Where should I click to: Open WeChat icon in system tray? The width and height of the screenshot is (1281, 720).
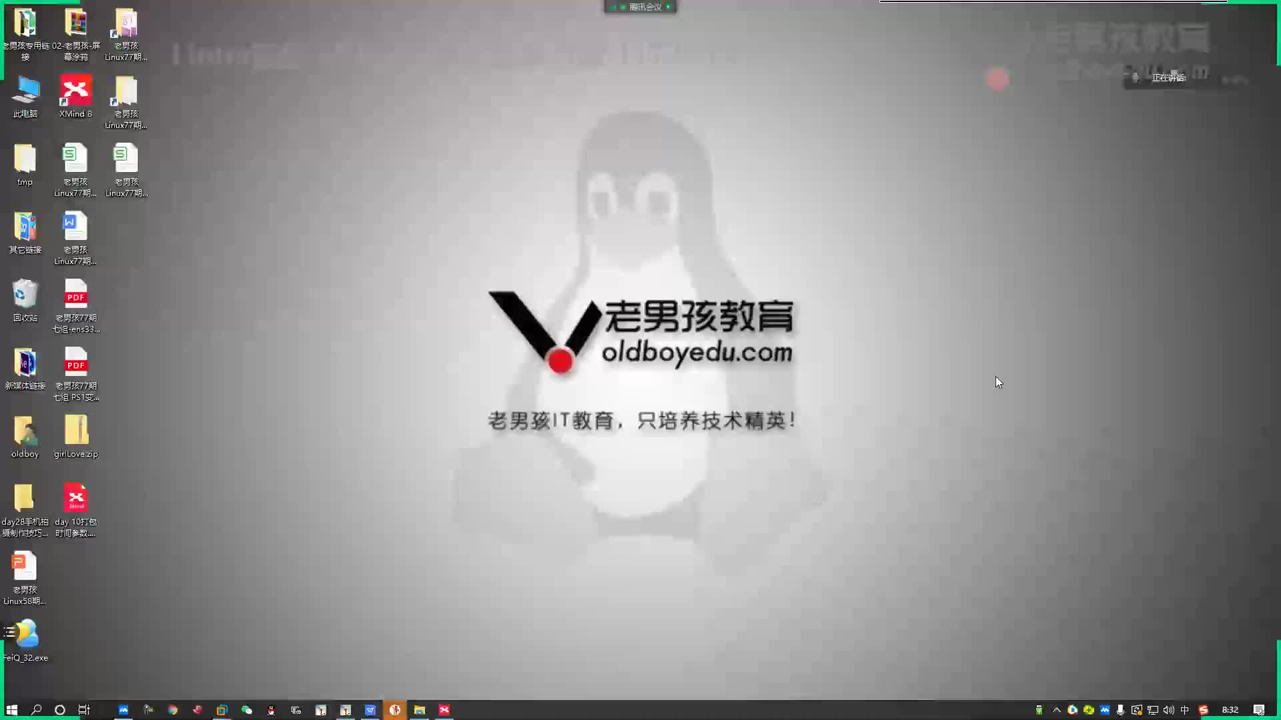[248, 709]
